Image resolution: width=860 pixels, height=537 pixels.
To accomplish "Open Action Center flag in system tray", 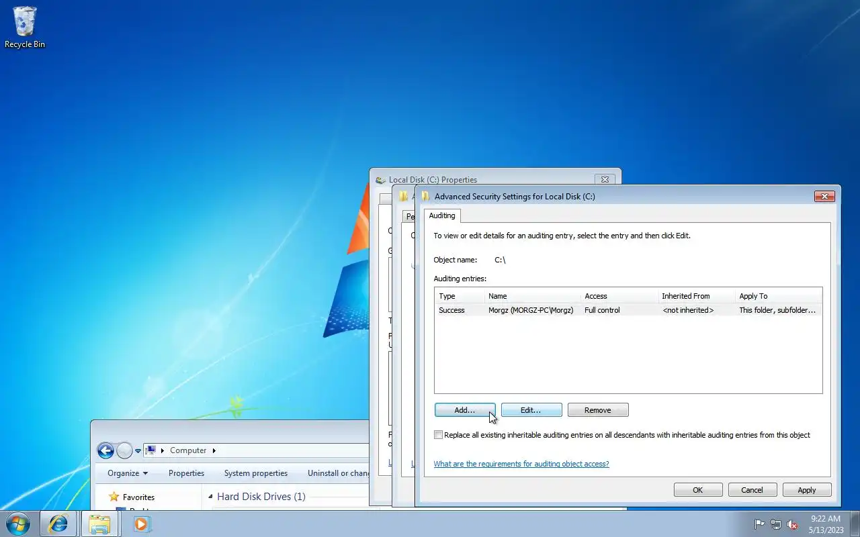I will [759, 524].
